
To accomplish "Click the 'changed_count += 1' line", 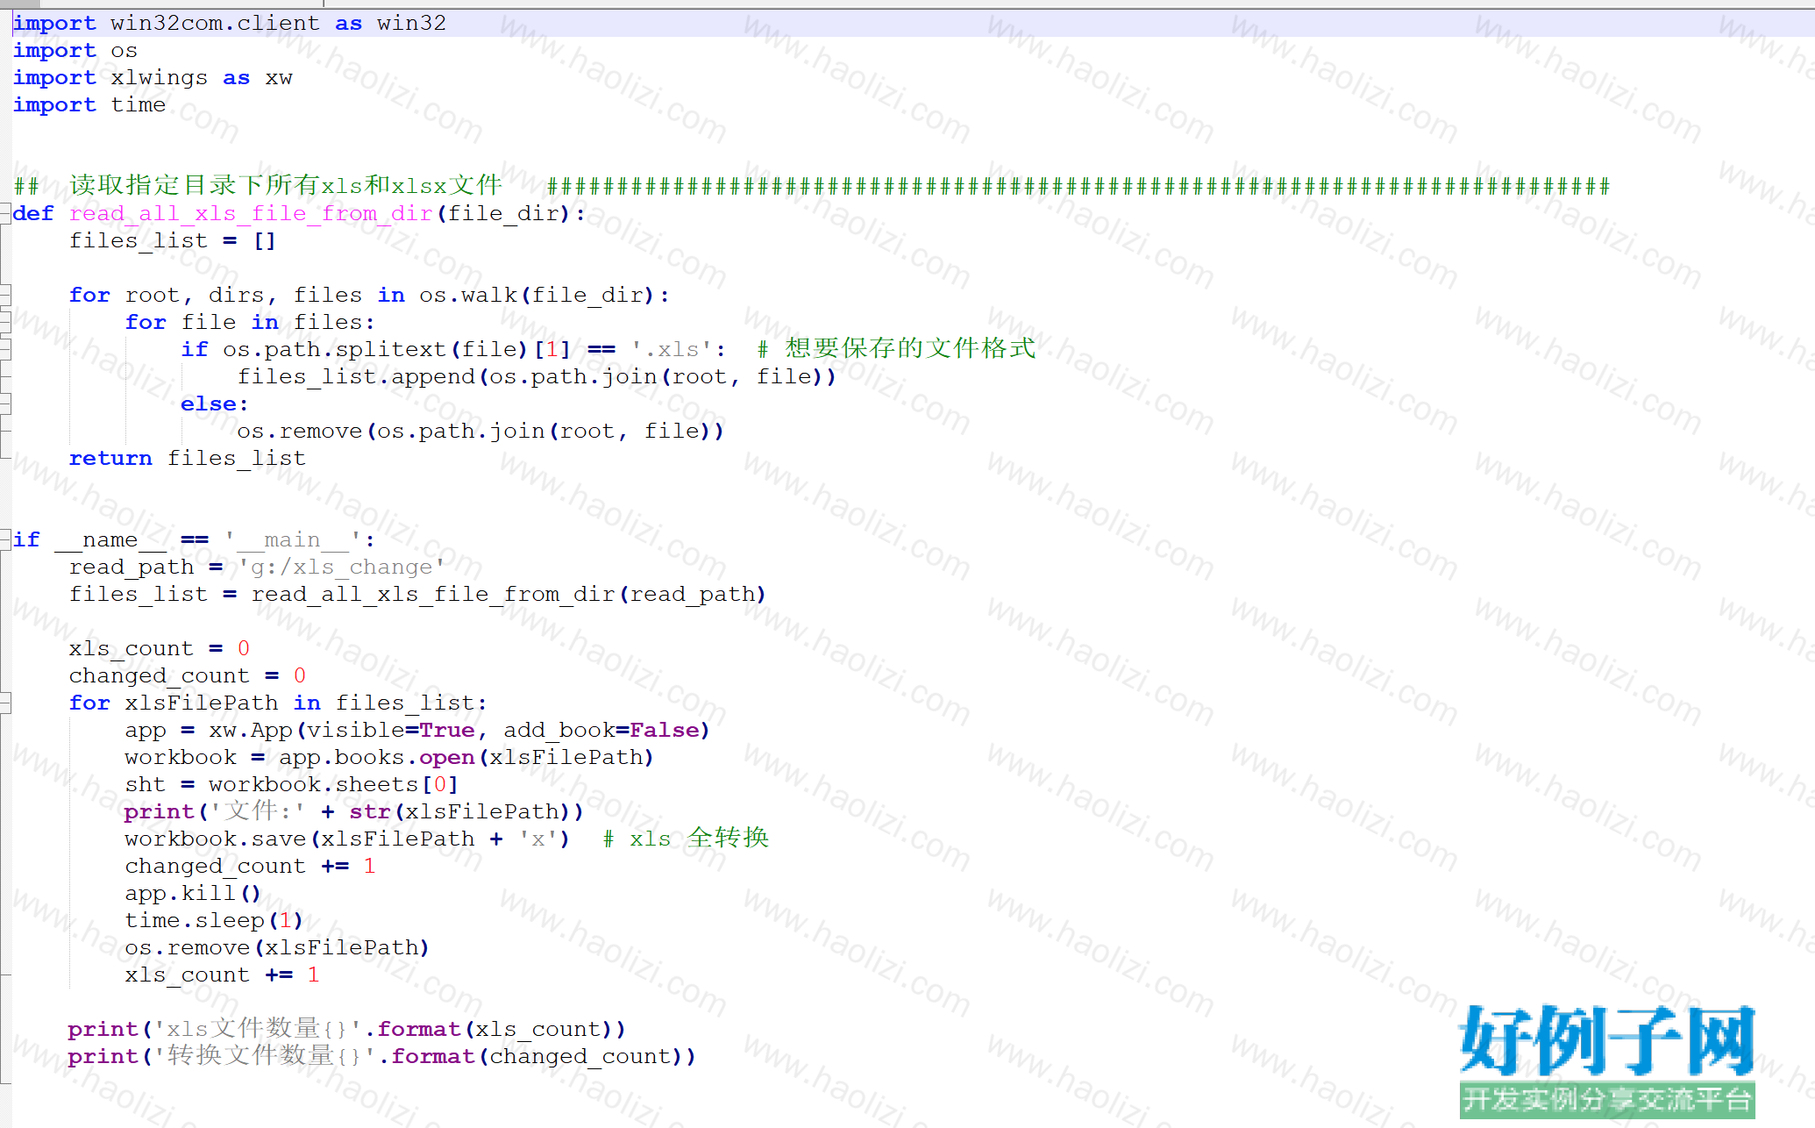I will (251, 866).
